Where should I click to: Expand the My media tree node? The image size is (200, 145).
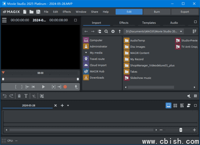click(x=86, y=53)
